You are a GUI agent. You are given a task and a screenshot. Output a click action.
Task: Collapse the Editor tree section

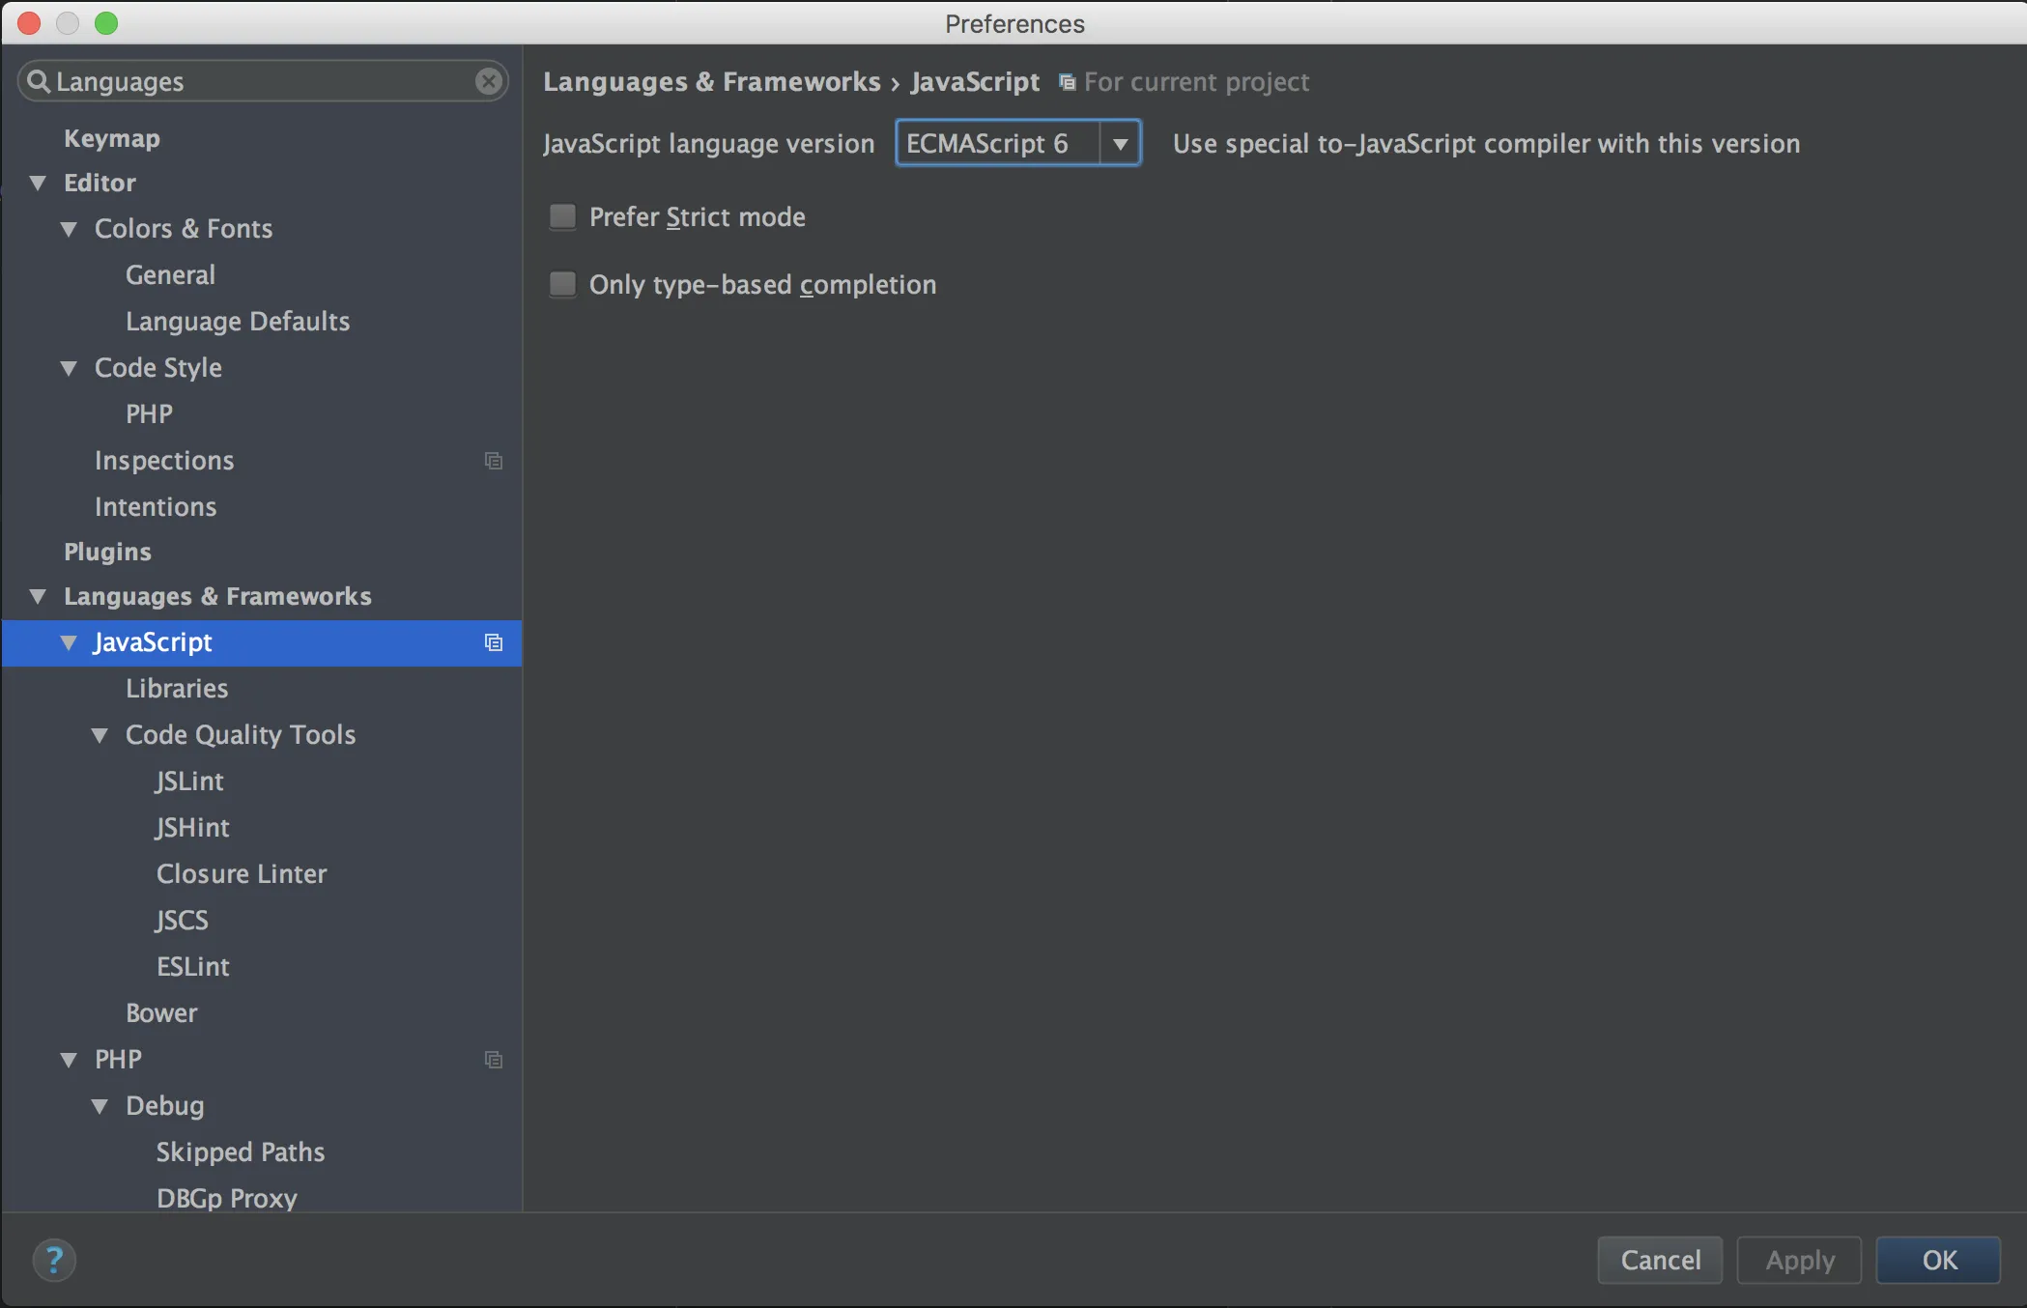click(38, 183)
